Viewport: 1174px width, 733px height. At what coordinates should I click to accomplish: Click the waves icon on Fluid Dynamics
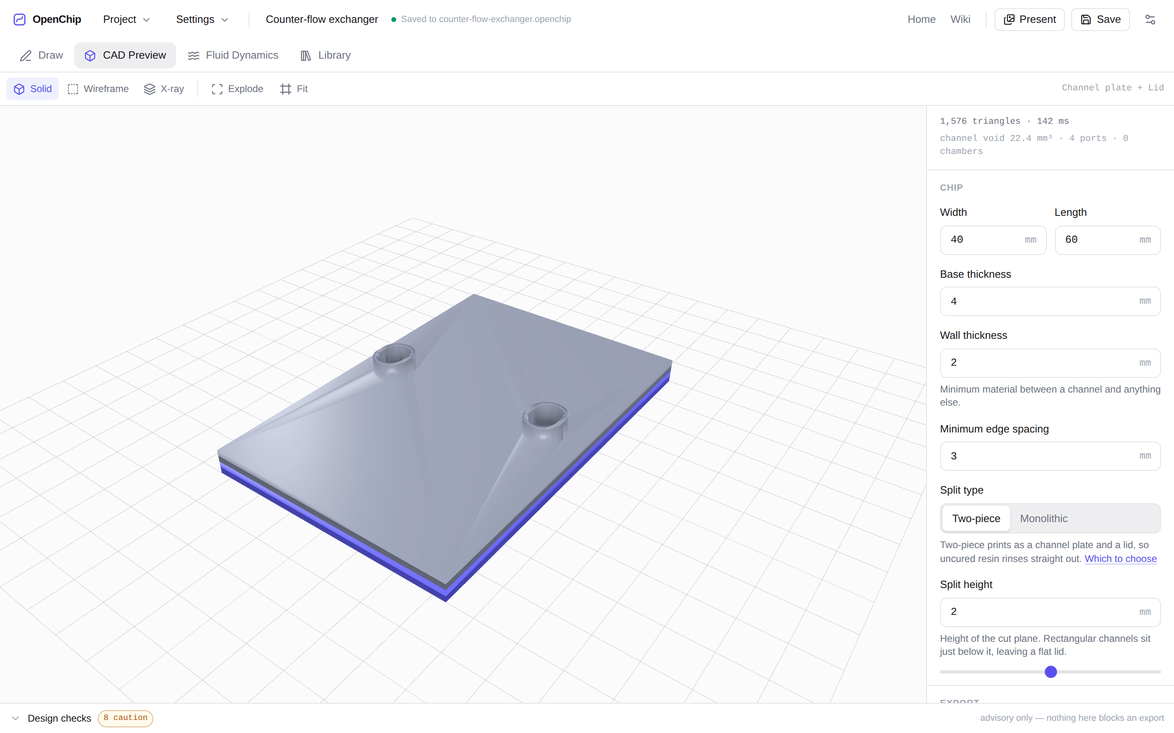tap(193, 56)
